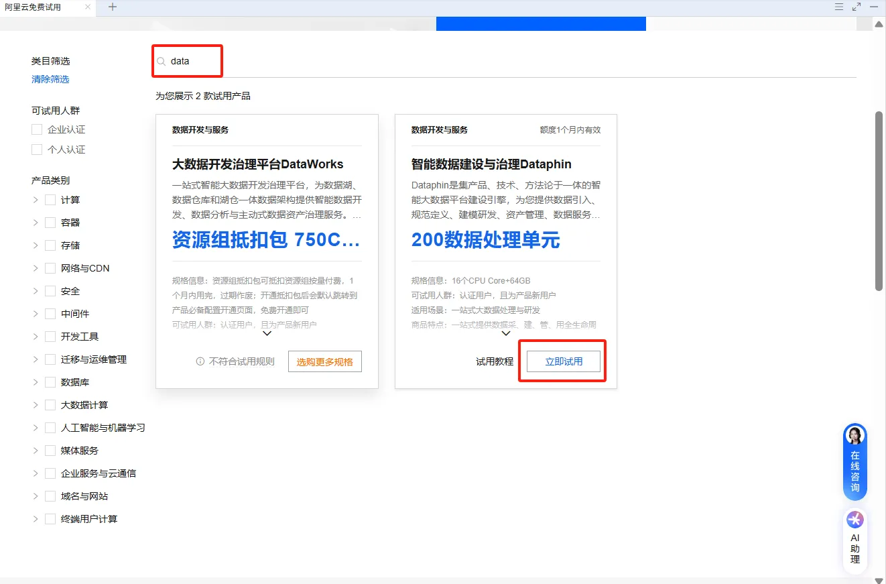Tick the 人工智能与机器学习 checkbox

coord(50,428)
